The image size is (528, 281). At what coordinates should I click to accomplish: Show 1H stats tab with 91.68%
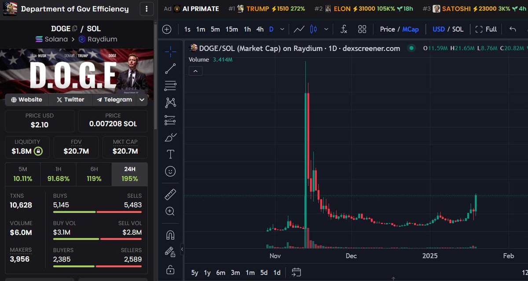pyautogui.click(x=58, y=174)
